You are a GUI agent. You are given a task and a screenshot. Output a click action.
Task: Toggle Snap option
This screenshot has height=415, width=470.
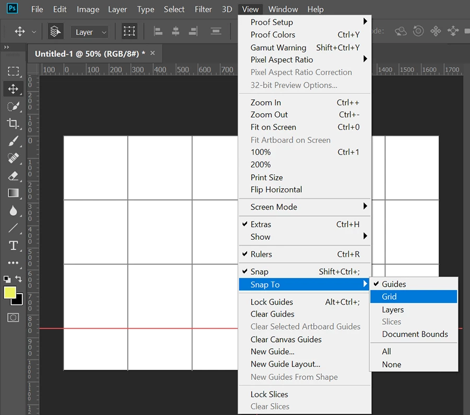[304, 272]
